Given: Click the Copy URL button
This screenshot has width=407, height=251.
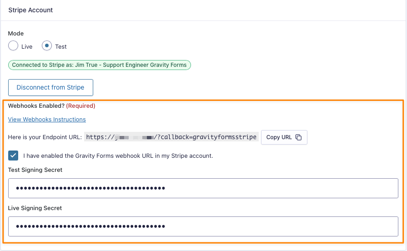Looking at the screenshot, I should coord(284,137).
